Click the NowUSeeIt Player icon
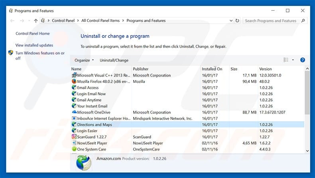The height and width of the screenshot is (178, 315). [x=74, y=143]
